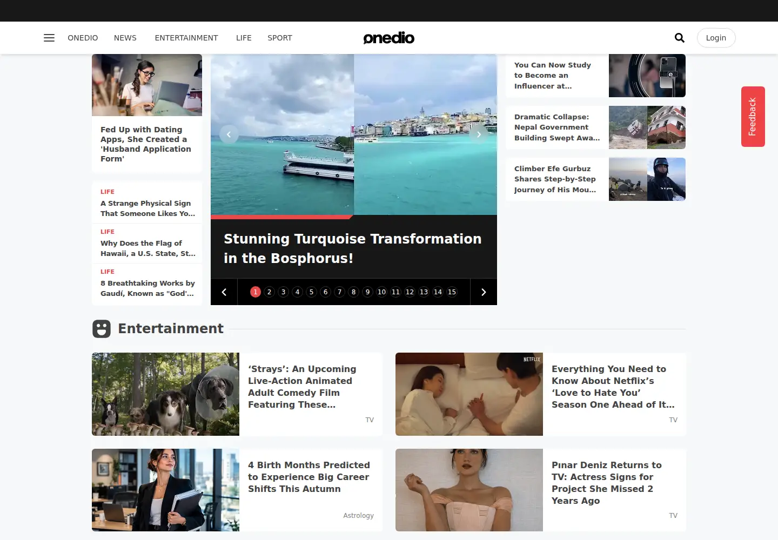Click the influencer ring light thumbnail
The width and height of the screenshot is (778, 540).
pos(647,76)
